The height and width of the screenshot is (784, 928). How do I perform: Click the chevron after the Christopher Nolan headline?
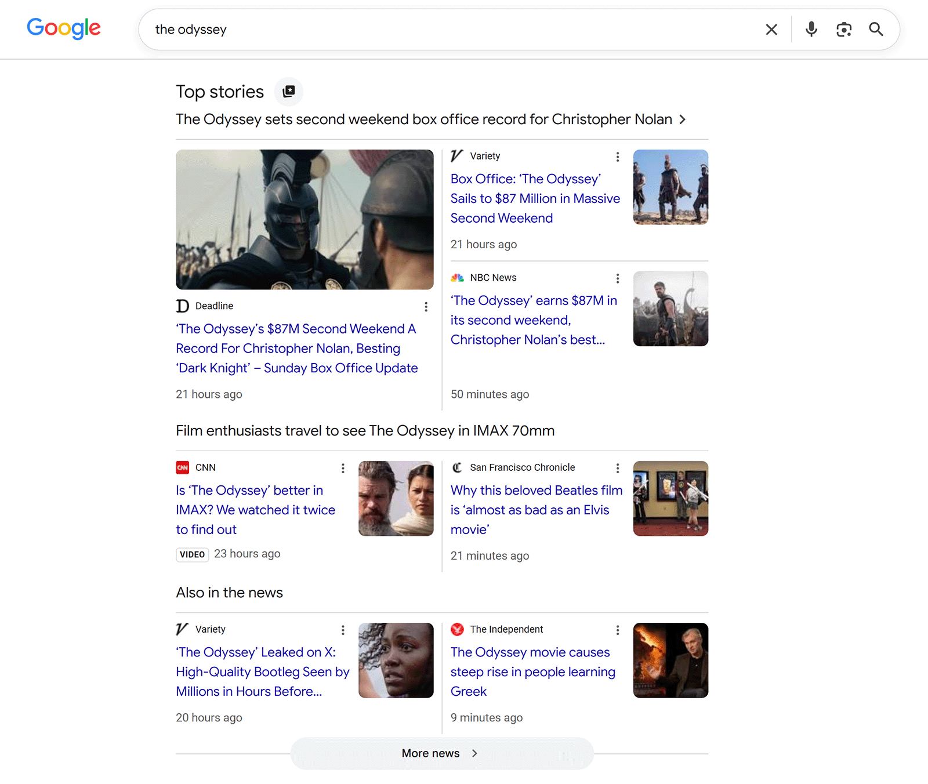[683, 119]
